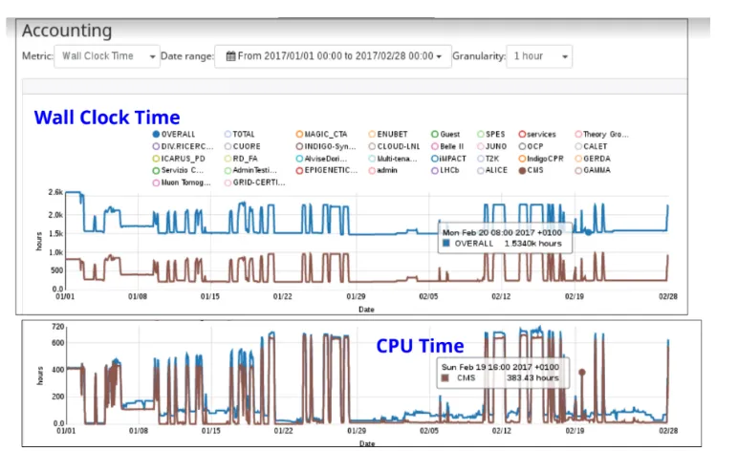This screenshot has width=738, height=451.
Task: Toggle the T2K legend entry
Action: [x=488, y=159]
